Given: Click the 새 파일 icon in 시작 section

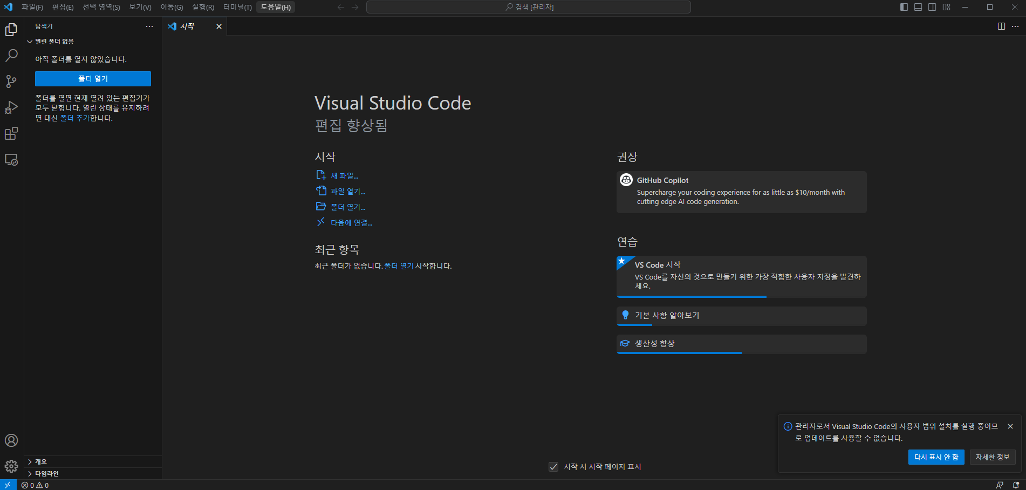Looking at the screenshot, I should 321,175.
